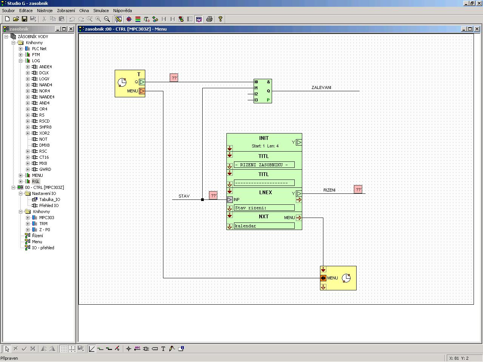Open help via the question mark icon
The image size is (483, 362).
[220, 19]
